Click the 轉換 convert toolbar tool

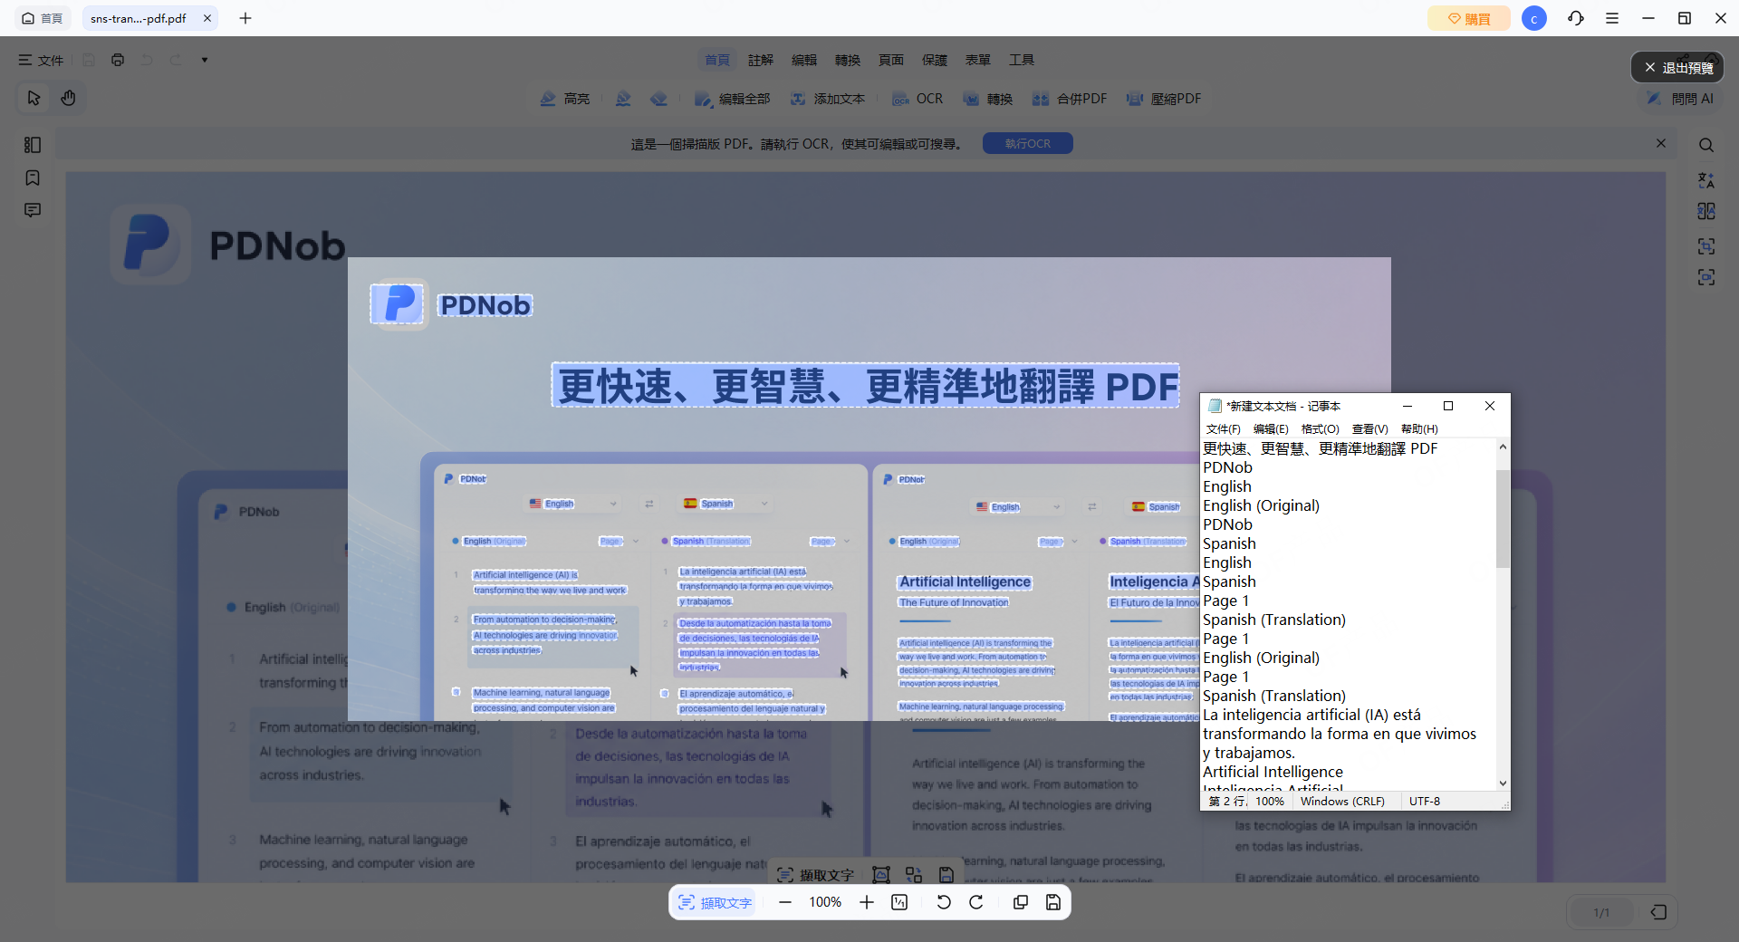(988, 99)
